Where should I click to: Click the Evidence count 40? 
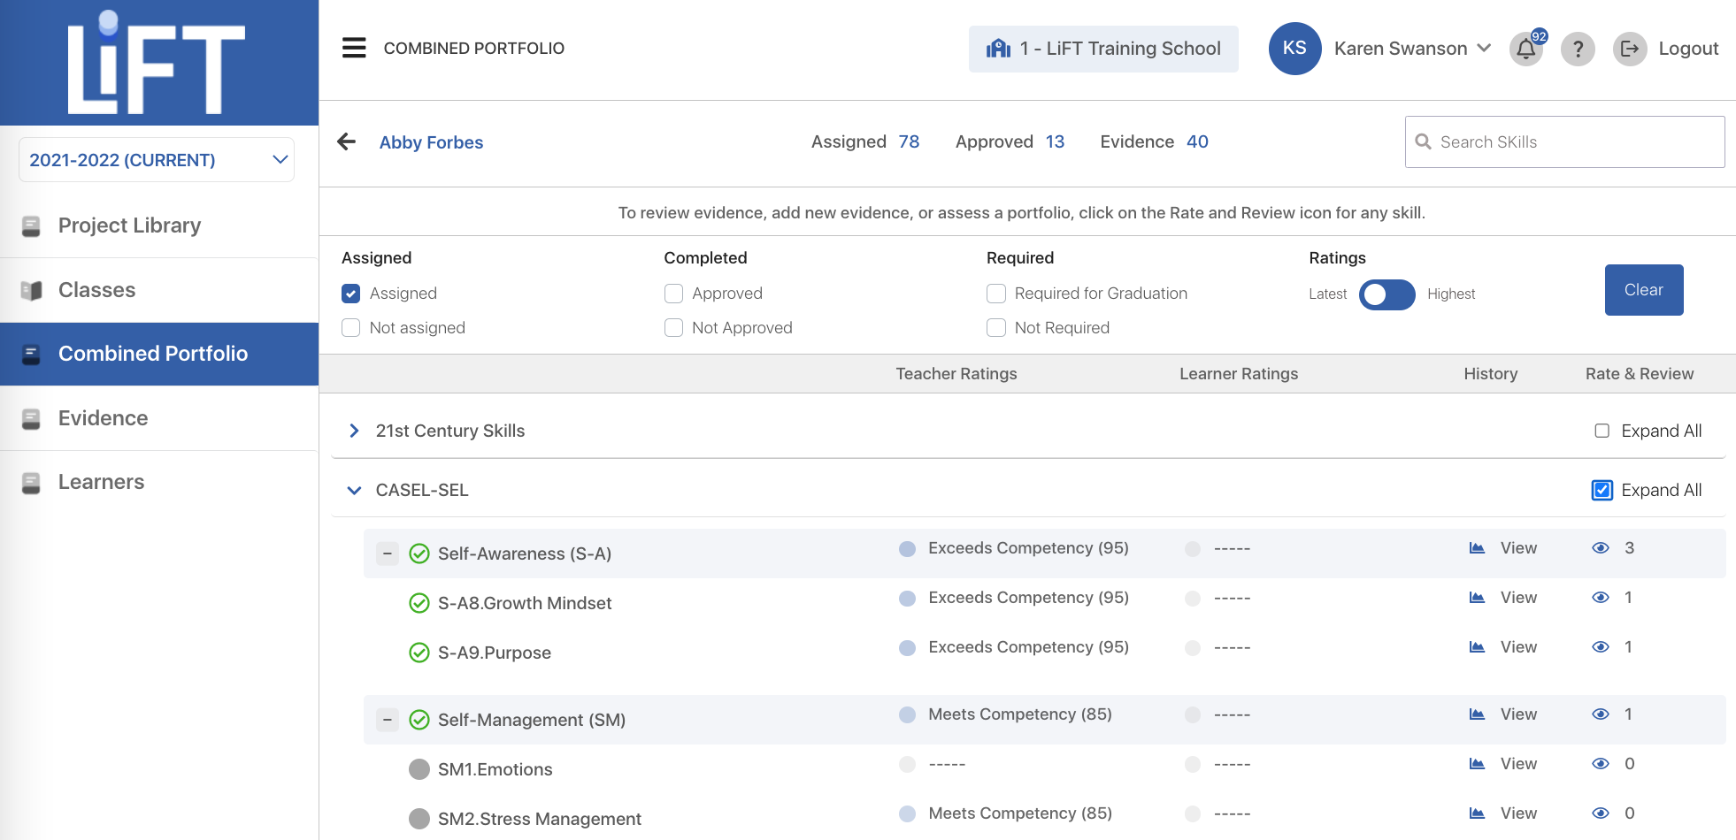1197,141
